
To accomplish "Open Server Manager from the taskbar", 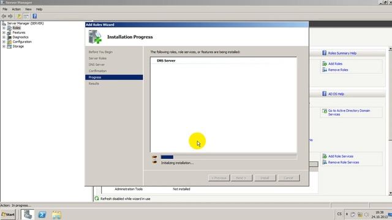I will [x=28, y=215].
